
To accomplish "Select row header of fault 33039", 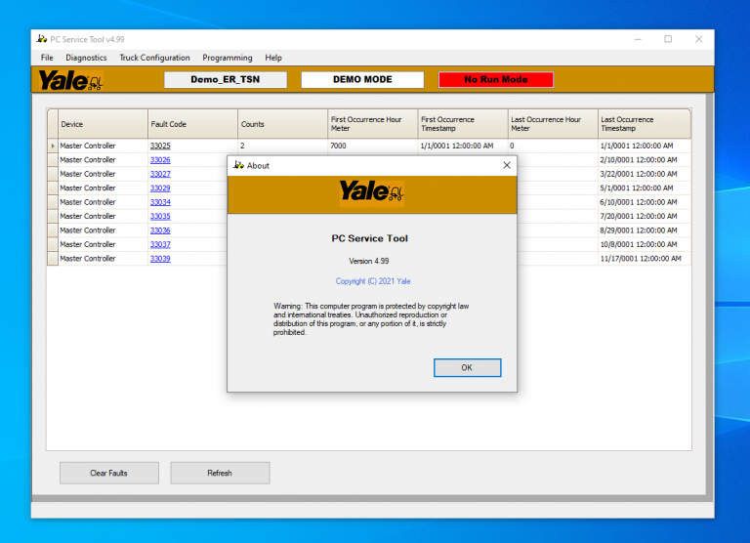I will pyautogui.click(x=53, y=259).
